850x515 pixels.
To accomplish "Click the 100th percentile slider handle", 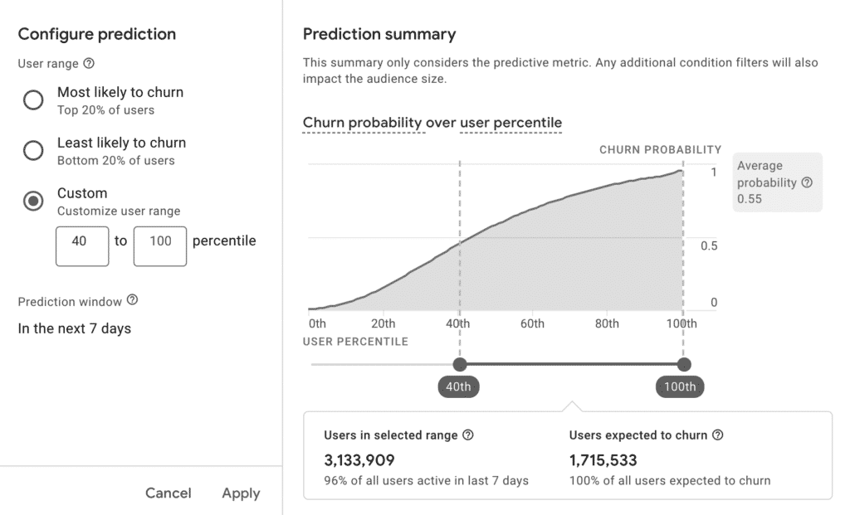I will (683, 364).
